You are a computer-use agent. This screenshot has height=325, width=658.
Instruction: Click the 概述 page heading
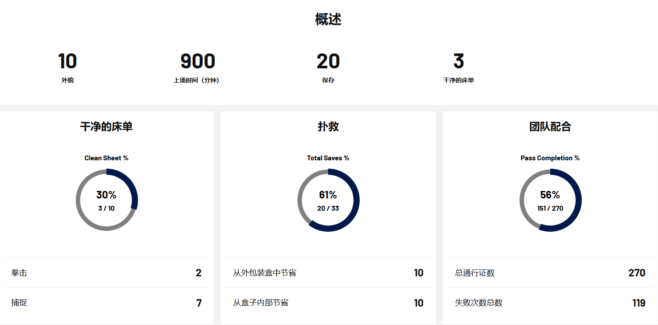pyautogui.click(x=328, y=19)
